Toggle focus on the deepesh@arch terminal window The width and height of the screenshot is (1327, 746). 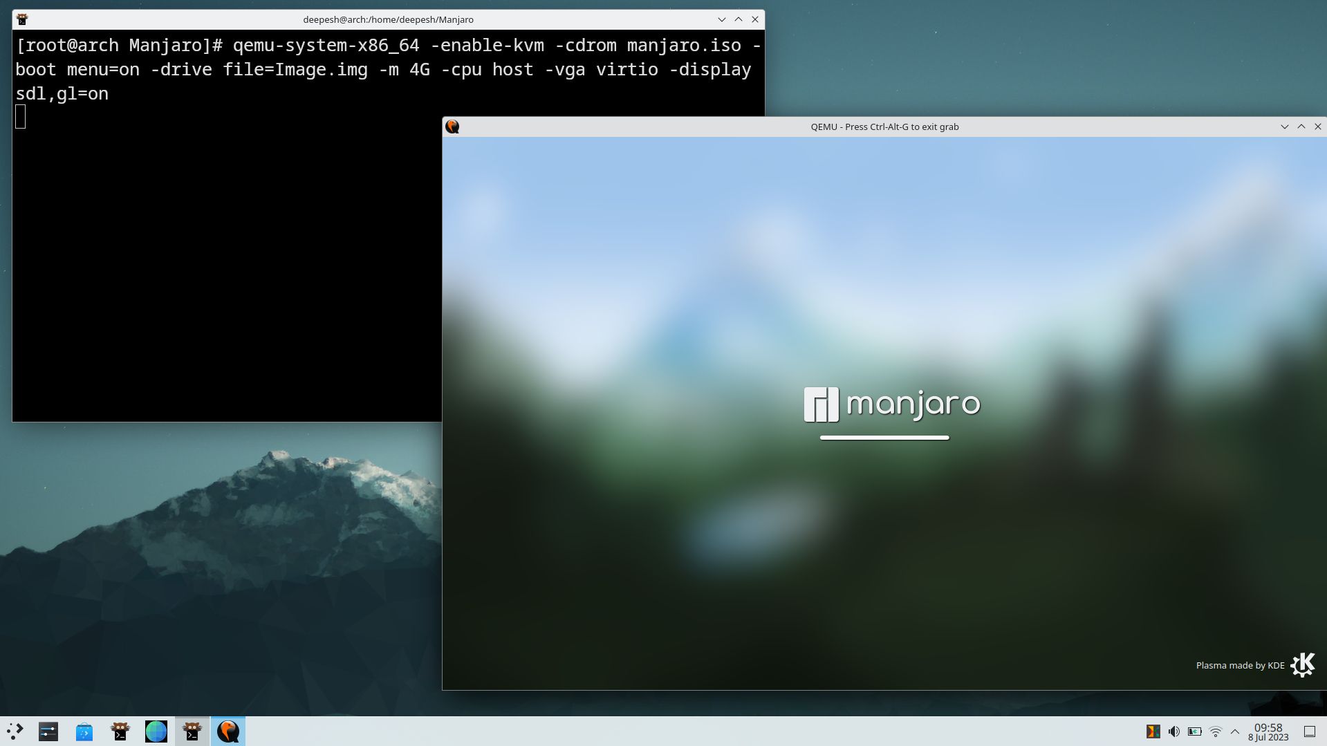[192, 731]
